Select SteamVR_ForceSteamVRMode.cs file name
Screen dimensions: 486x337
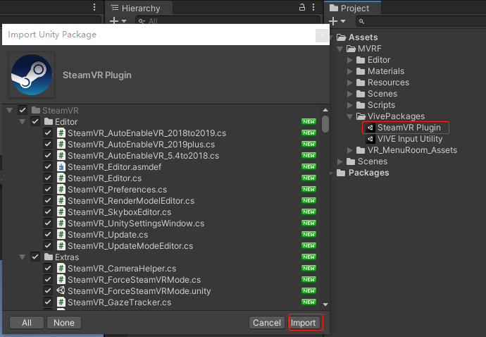tap(135, 280)
